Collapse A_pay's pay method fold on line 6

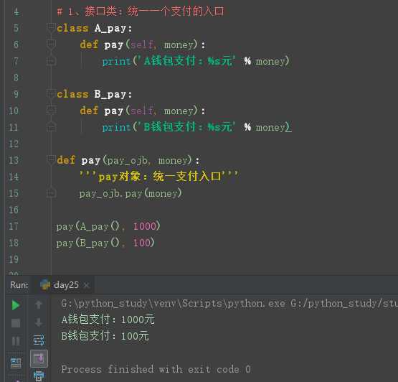click(51, 45)
